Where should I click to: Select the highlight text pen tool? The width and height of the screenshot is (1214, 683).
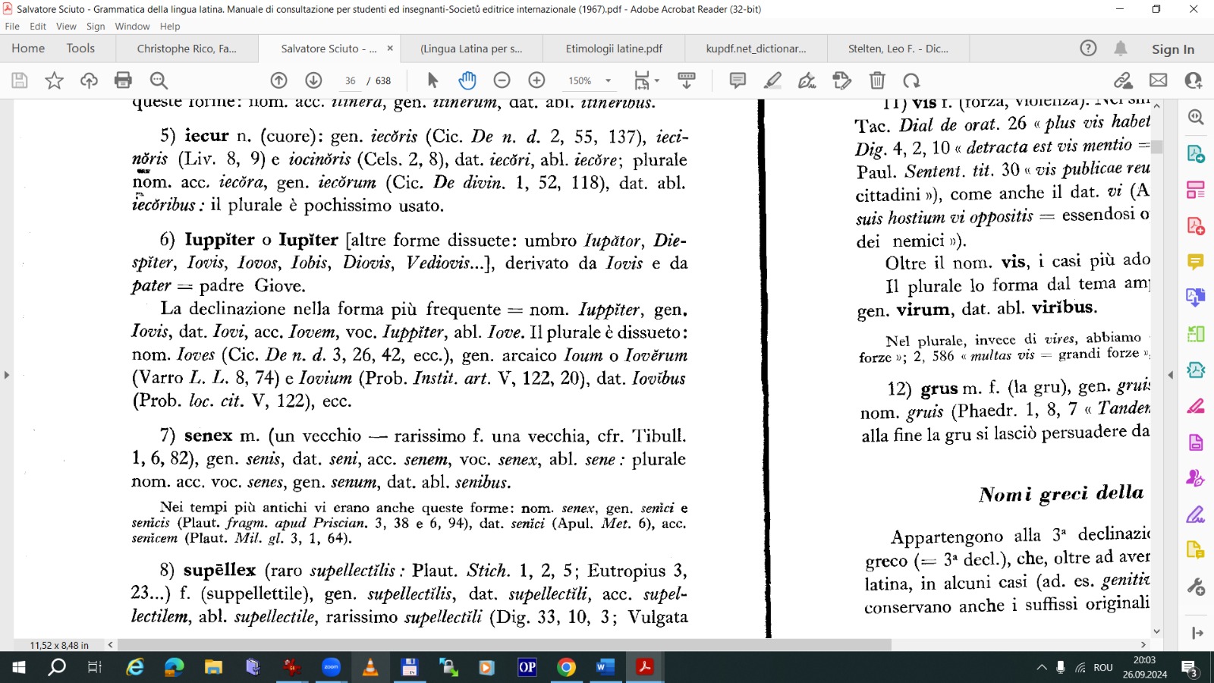pyautogui.click(x=772, y=80)
